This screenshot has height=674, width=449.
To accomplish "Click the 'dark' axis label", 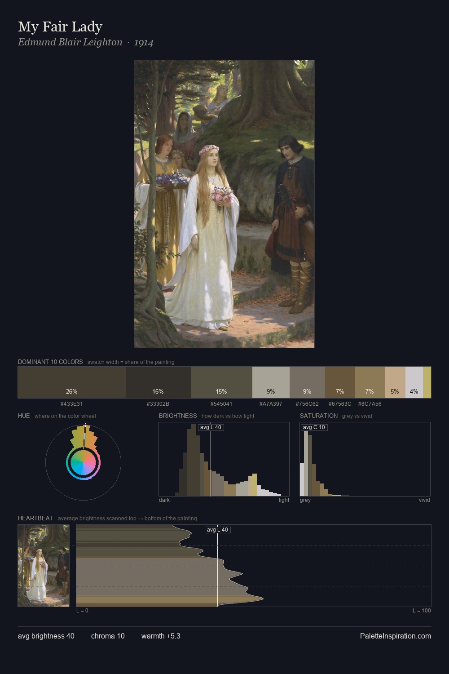I will pyautogui.click(x=164, y=500).
